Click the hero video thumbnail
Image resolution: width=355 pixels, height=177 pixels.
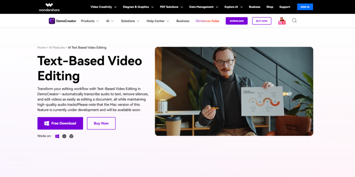click(x=234, y=91)
